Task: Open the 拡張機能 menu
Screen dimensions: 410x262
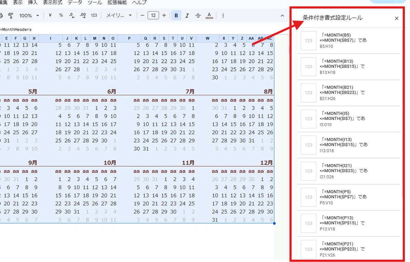Action: click(117, 2)
